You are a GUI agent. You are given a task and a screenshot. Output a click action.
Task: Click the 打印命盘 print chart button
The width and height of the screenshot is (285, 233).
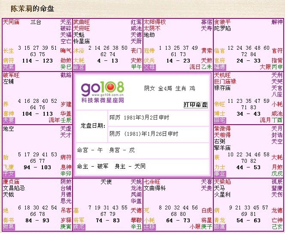point(195,105)
